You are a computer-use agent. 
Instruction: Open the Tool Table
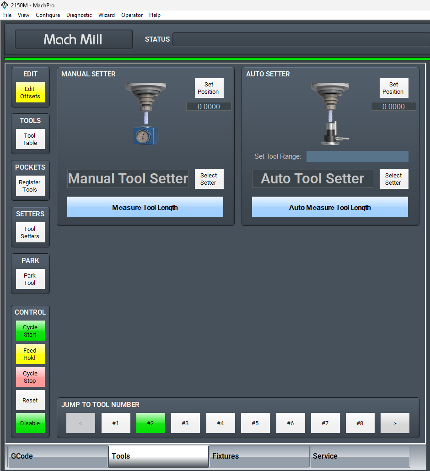click(x=30, y=139)
